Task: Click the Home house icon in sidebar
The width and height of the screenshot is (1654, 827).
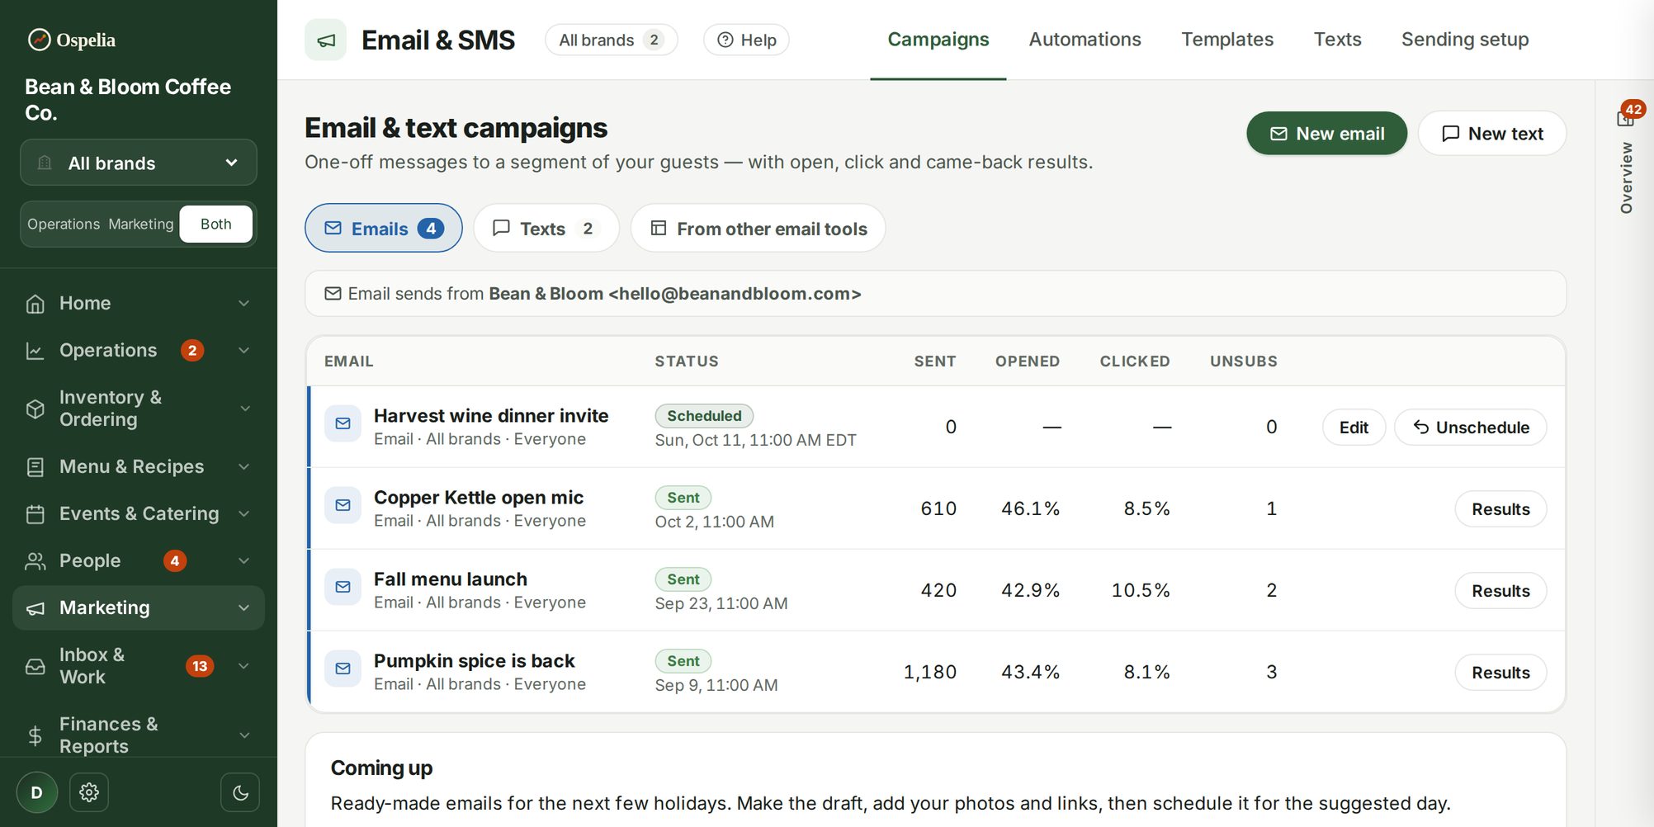Action: [35, 304]
